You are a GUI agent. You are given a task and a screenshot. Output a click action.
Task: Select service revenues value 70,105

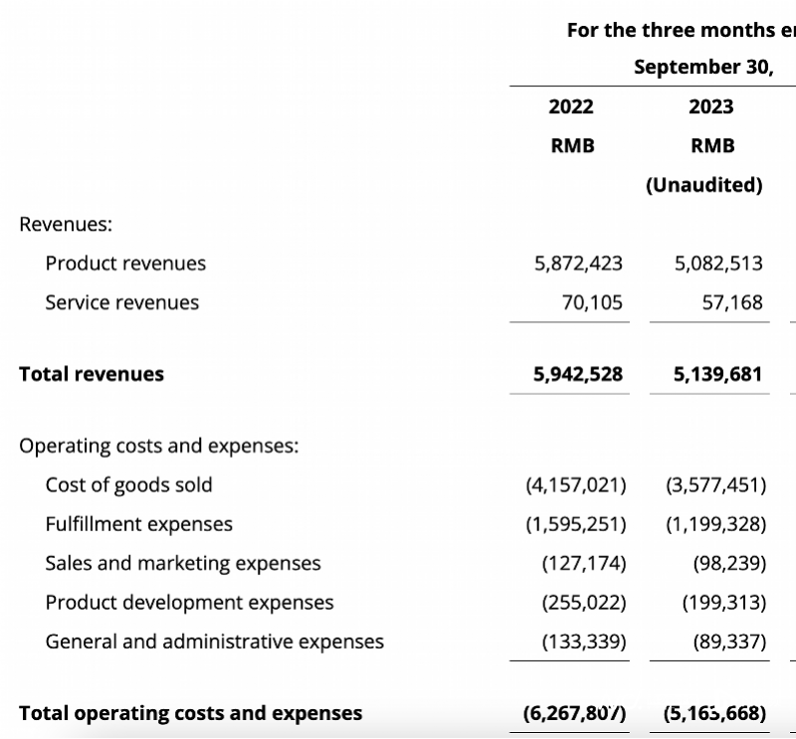(x=592, y=302)
